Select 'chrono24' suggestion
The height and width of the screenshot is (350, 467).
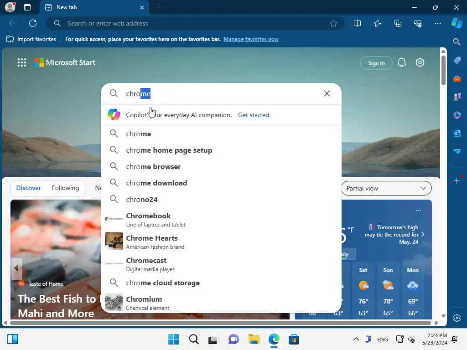click(221, 199)
